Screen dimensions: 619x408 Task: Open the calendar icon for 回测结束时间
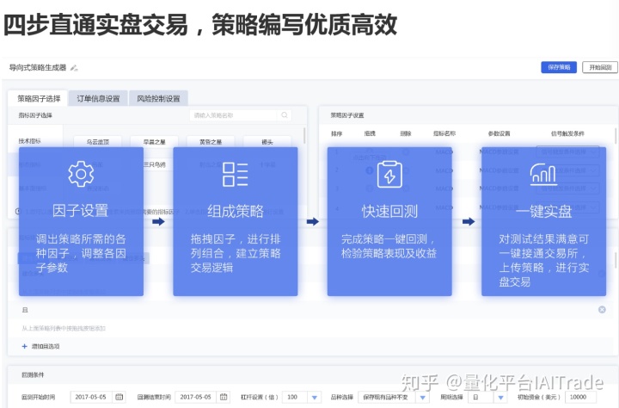click(224, 397)
